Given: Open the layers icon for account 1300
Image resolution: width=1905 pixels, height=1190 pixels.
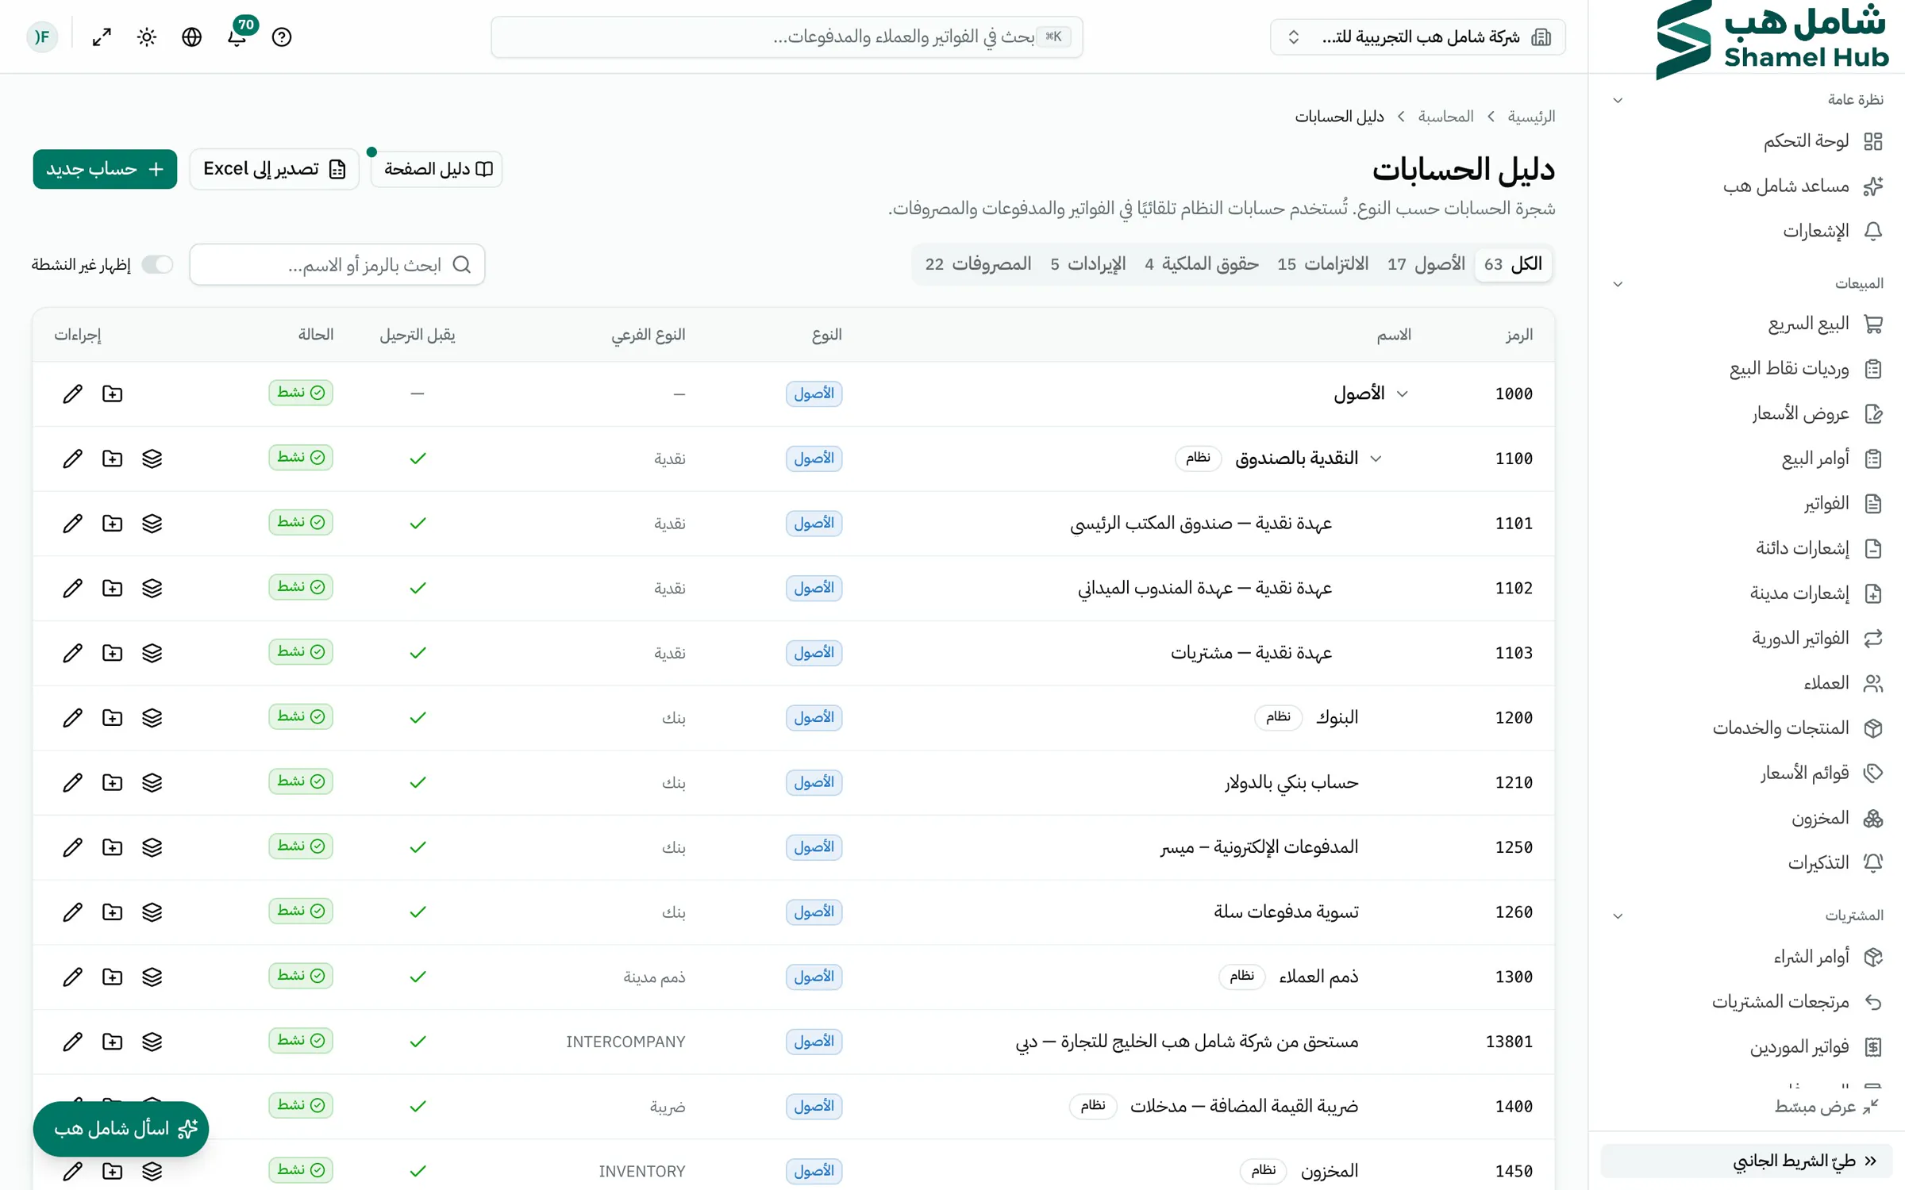Looking at the screenshot, I should tap(152, 977).
